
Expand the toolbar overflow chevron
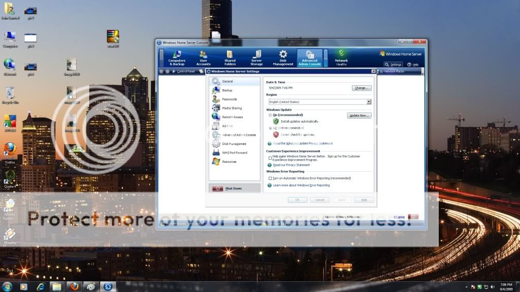326,58
